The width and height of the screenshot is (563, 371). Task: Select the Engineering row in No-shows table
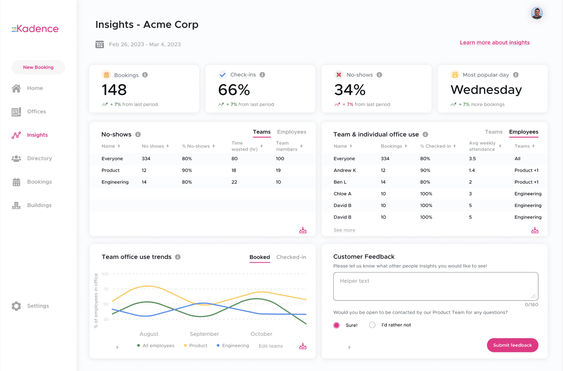[203, 182]
